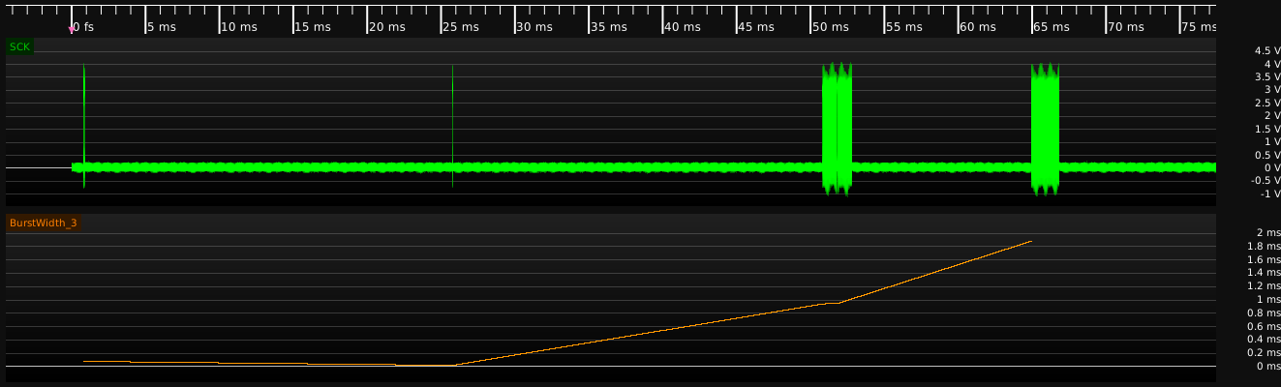Click the 55 ms timeline label

(x=904, y=27)
